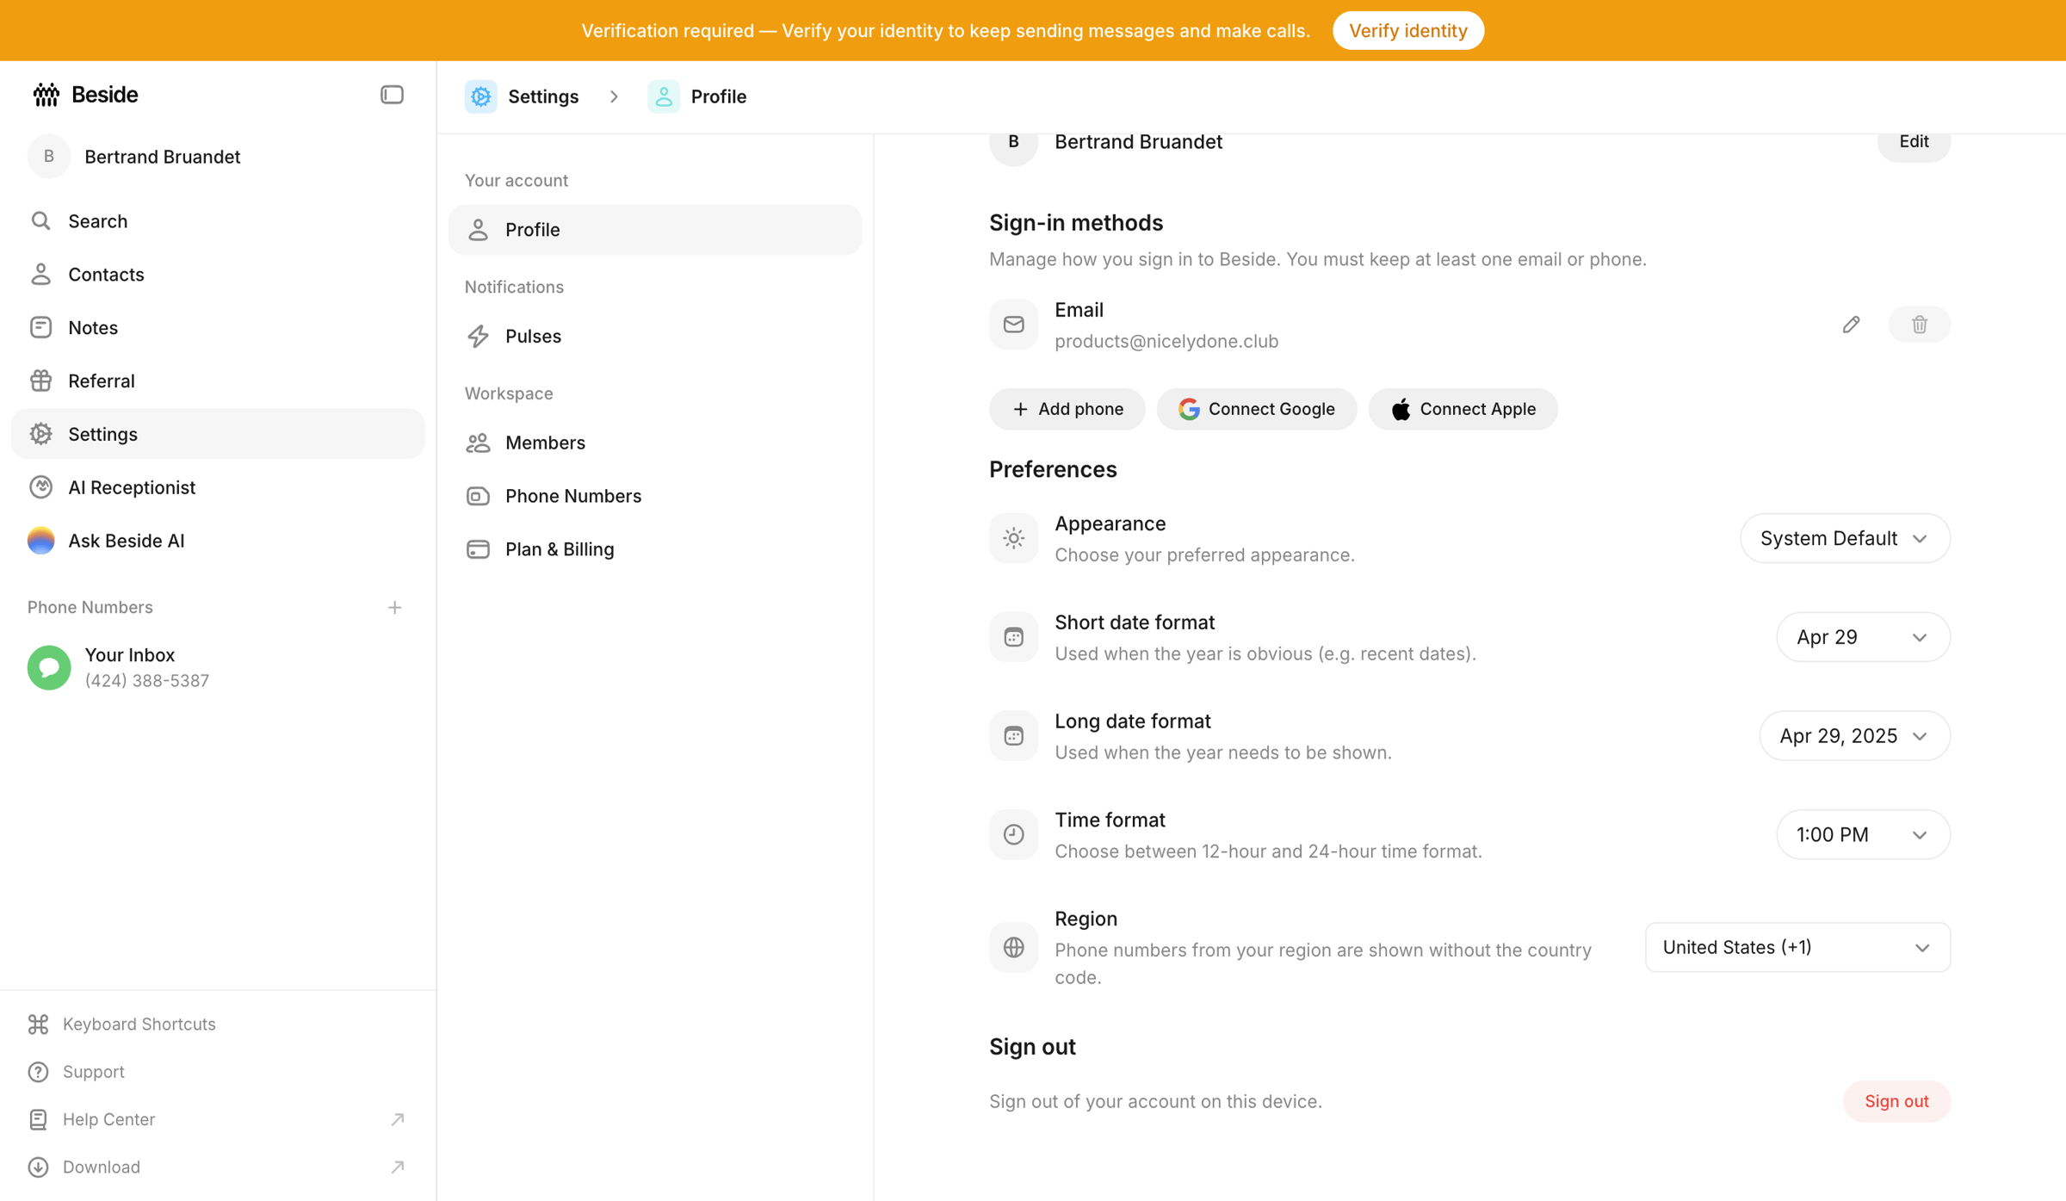Open Ask Beside AI
The image size is (2066, 1201).
click(x=218, y=541)
